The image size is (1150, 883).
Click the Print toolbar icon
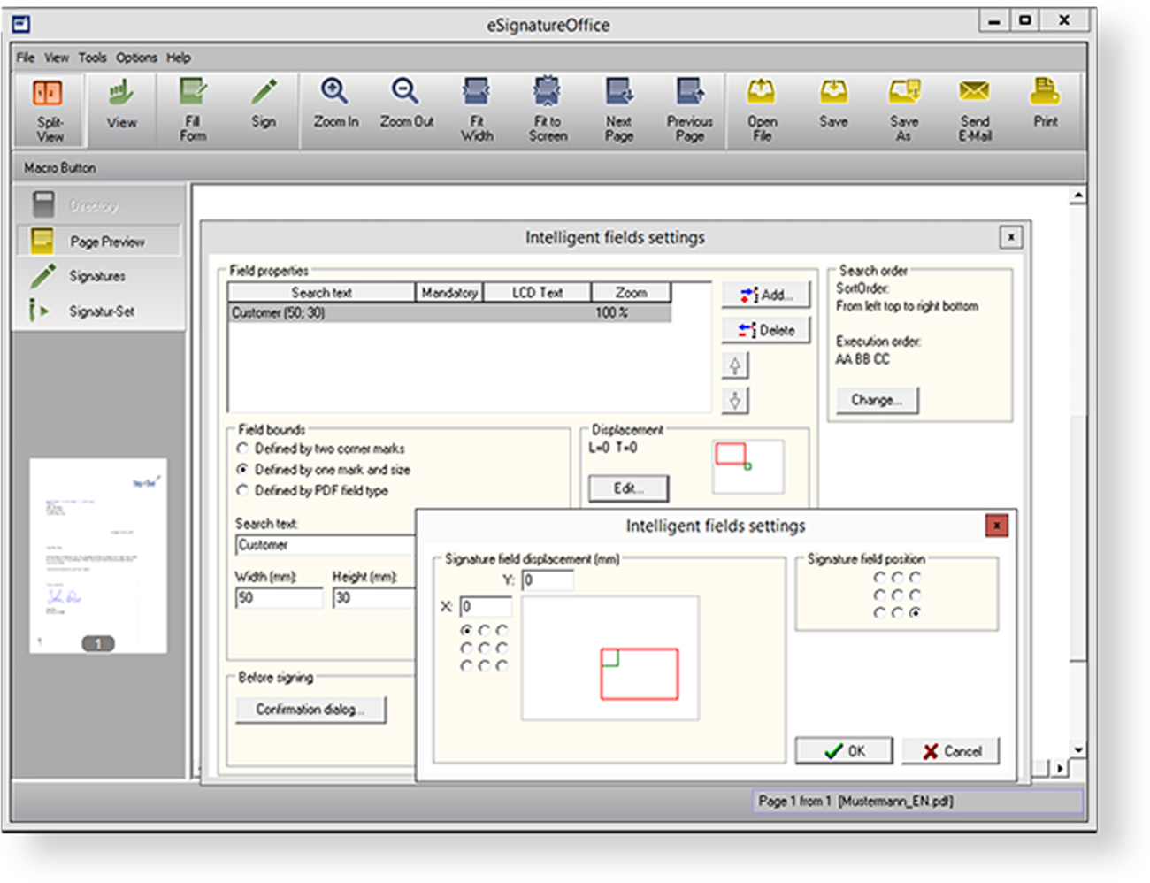pyautogui.click(x=1046, y=108)
